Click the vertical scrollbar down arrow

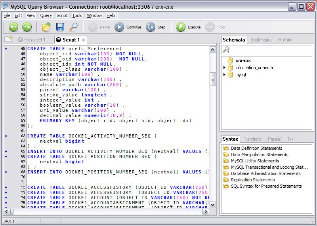pyautogui.click(x=212, y=205)
